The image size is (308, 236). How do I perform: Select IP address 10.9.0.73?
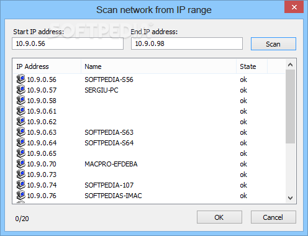coord(42,175)
